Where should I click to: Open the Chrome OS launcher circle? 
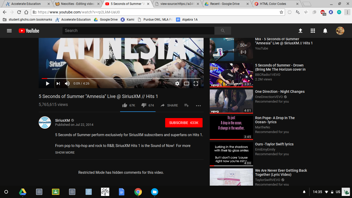click(6, 192)
